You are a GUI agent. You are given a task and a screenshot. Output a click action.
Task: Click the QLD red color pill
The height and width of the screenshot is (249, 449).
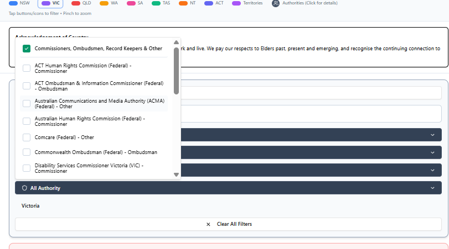coord(76,3)
